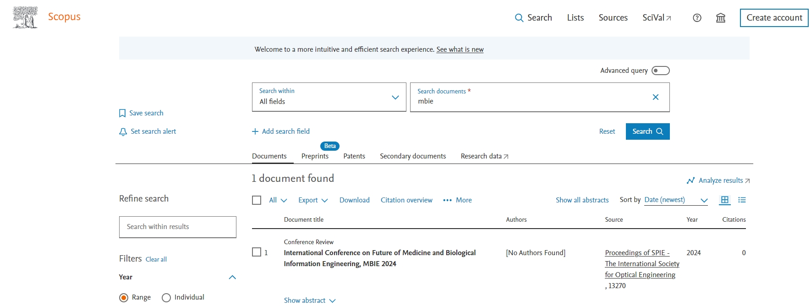Collapse the Year filter chevron

tap(232, 277)
